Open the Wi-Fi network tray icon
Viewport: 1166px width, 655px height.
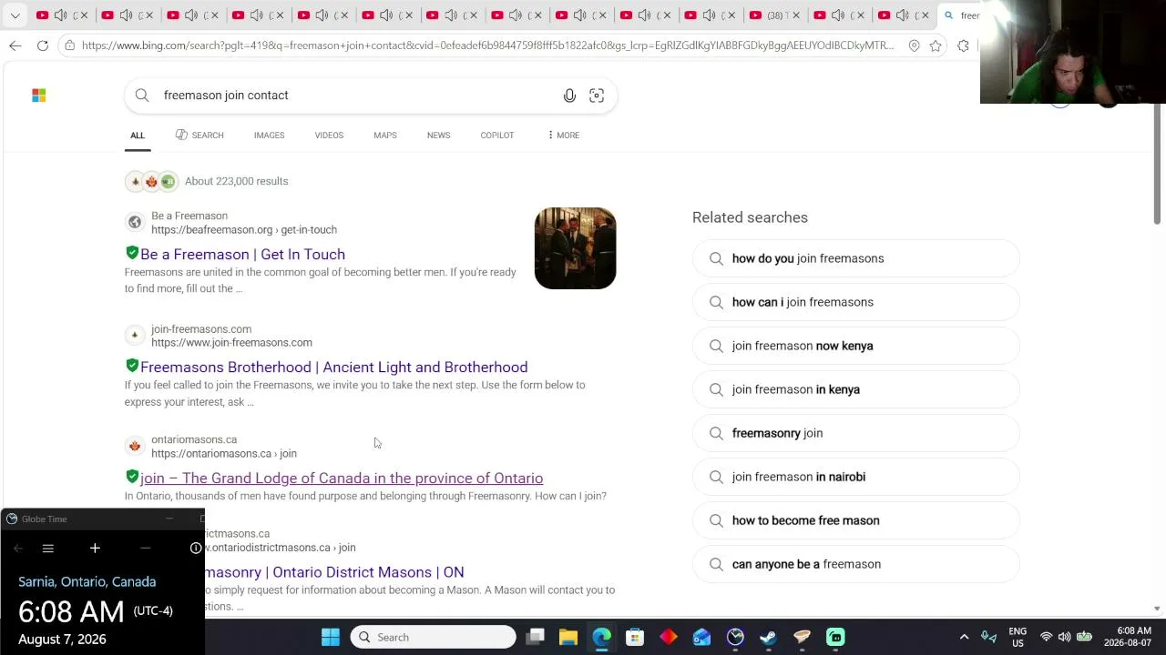coord(1046,638)
